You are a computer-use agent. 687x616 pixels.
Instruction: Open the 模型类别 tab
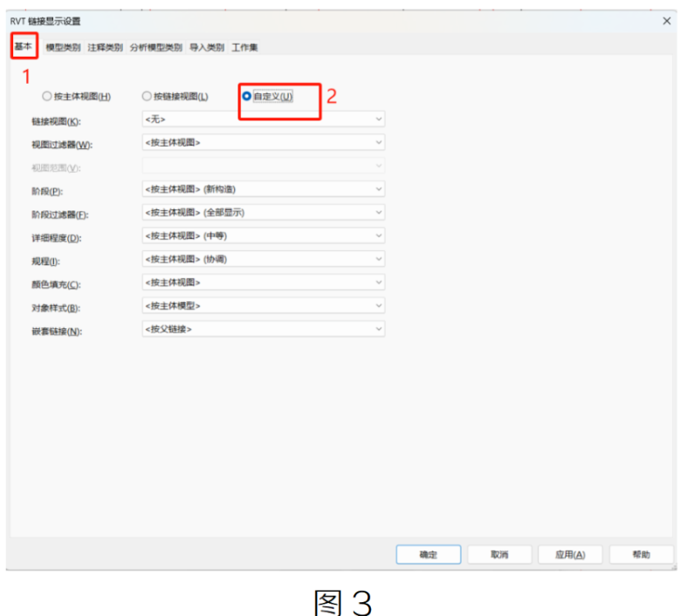pyautogui.click(x=63, y=47)
